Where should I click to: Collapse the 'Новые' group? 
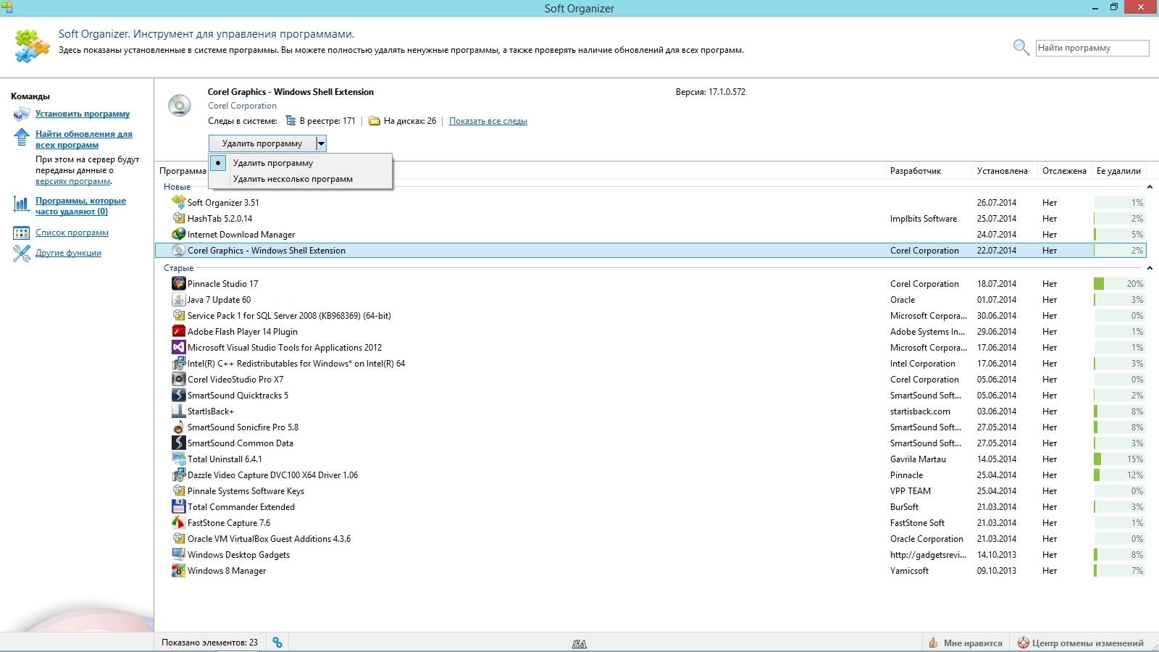coord(1150,187)
